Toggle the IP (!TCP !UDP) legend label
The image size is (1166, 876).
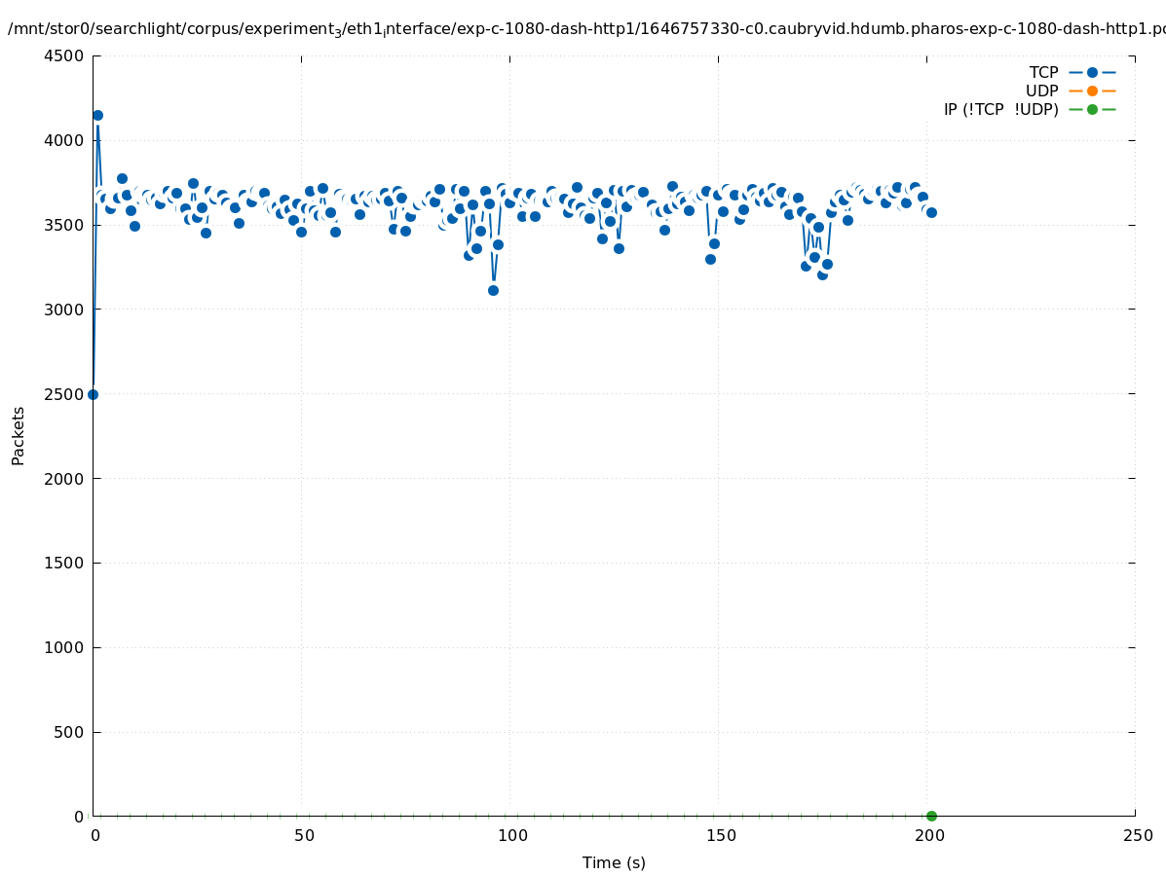1000,110
